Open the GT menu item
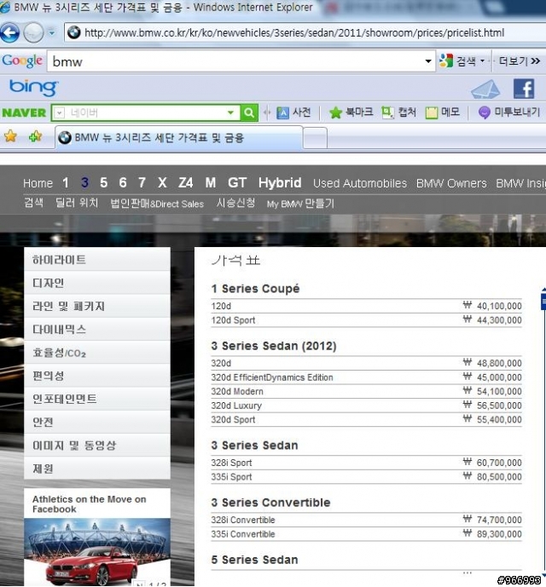The image size is (546, 587). coord(237,182)
